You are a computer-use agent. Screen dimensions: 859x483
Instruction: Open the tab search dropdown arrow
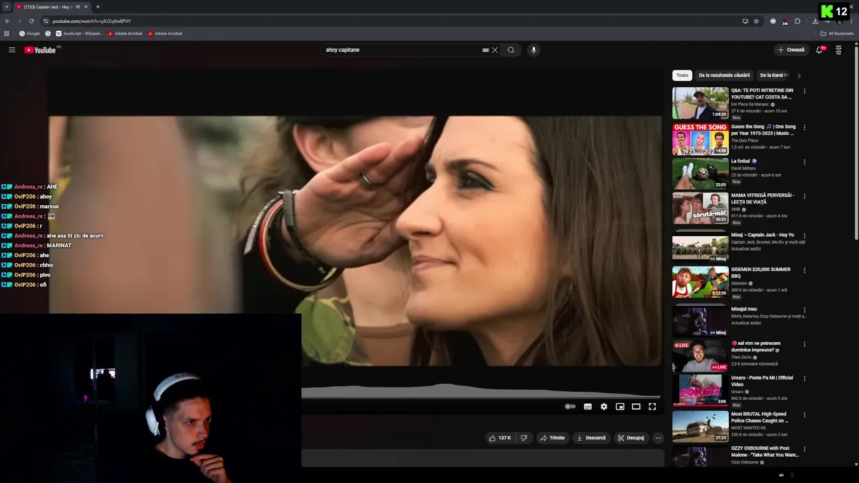pos(7,7)
